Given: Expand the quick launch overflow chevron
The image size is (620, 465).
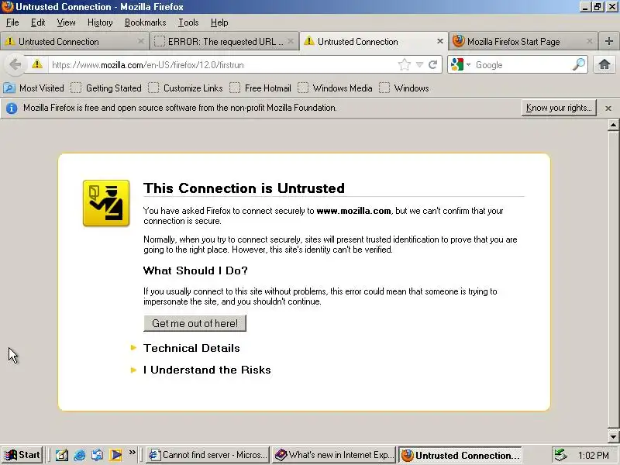Looking at the screenshot, I should click(132, 452).
